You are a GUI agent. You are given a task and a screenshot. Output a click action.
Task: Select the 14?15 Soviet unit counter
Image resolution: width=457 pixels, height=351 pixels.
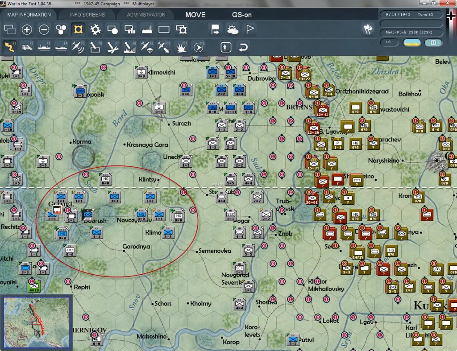tap(358, 253)
